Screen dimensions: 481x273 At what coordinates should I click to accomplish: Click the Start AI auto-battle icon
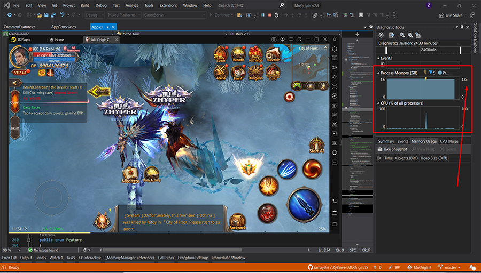pyautogui.click(x=316, y=144)
